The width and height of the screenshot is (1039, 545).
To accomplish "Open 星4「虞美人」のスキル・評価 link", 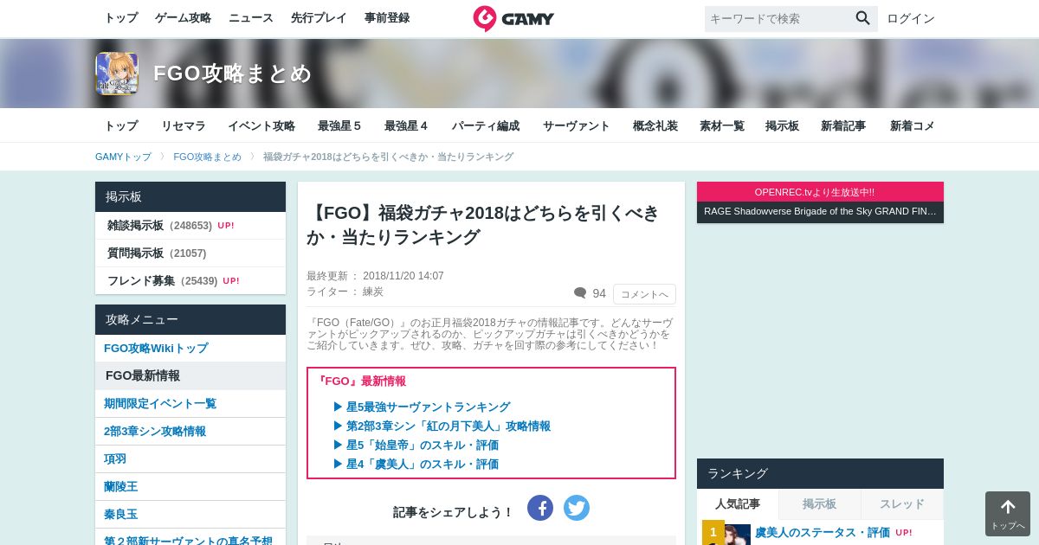I will point(422,464).
